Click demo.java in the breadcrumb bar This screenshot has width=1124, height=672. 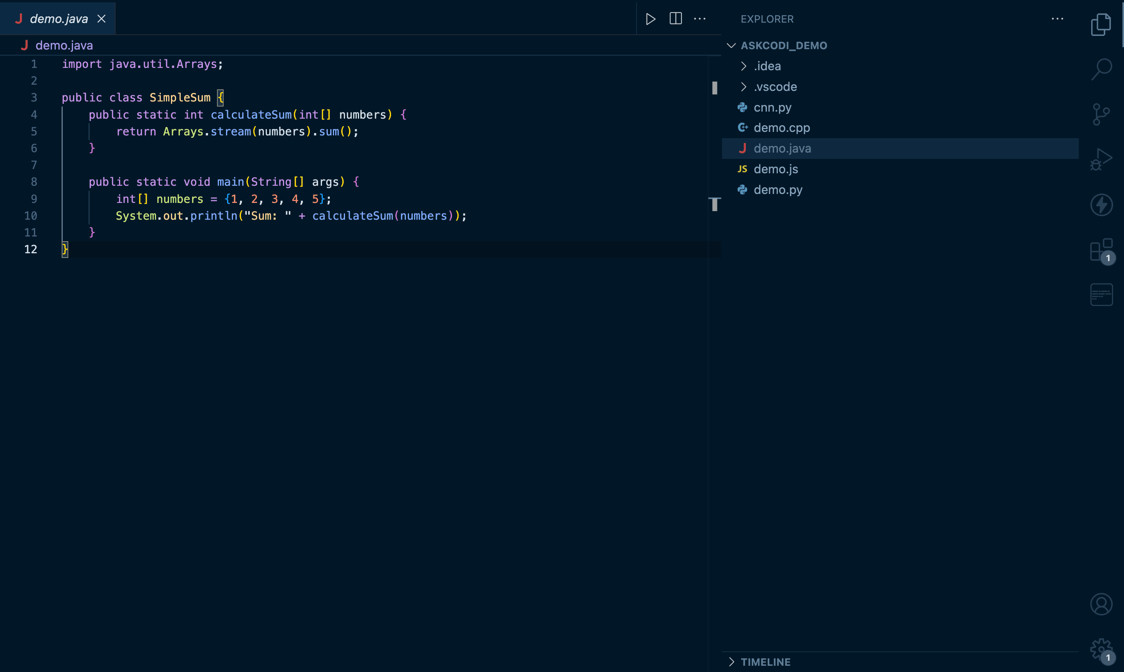pos(64,45)
